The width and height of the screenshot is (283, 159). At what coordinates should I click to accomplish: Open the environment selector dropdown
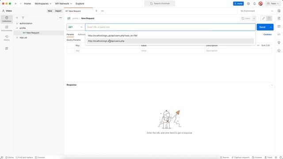pos(256,11)
